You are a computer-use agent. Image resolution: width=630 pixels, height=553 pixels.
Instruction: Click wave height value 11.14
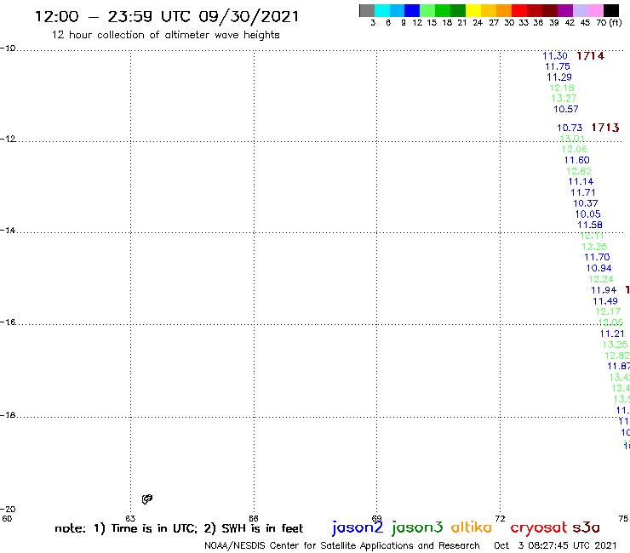click(581, 181)
